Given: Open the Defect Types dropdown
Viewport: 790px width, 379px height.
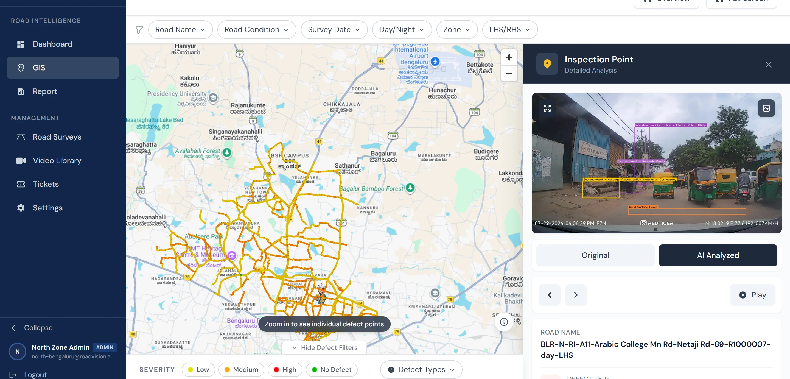Looking at the screenshot, I should pos(421,369).
